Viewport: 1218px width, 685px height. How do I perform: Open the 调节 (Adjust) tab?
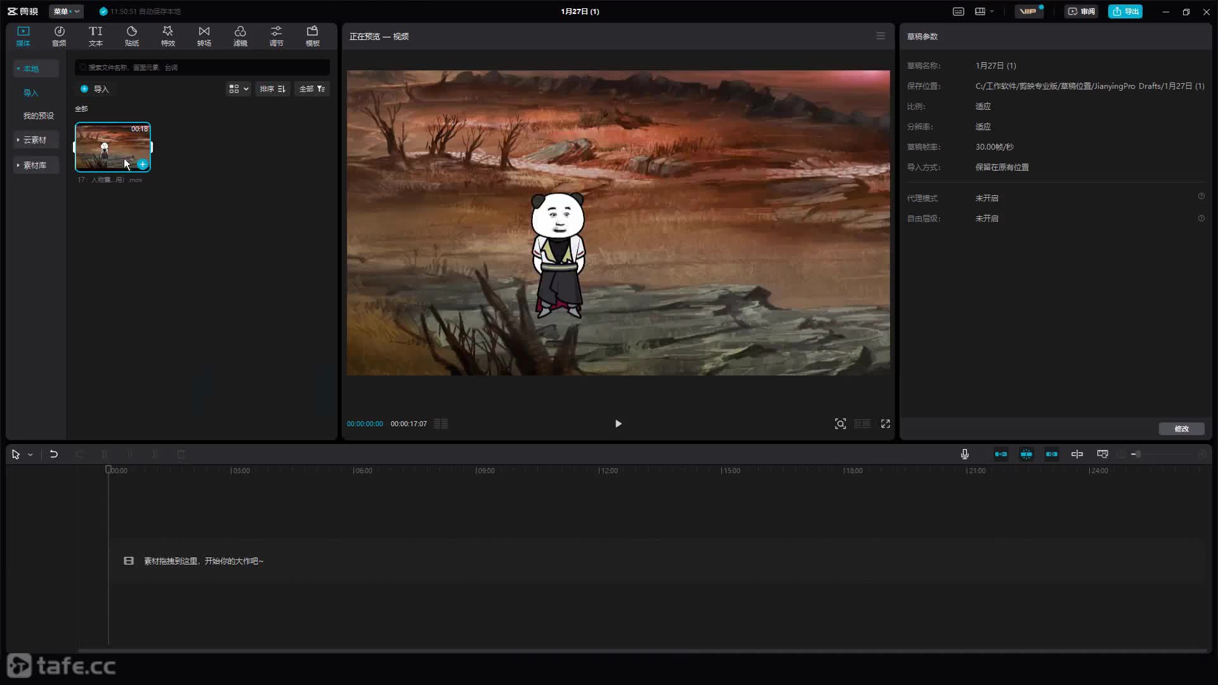tap(276, 36)
